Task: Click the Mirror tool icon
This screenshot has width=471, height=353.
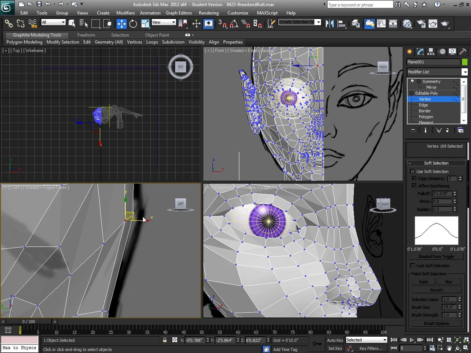Action: (x=330, y=24)
